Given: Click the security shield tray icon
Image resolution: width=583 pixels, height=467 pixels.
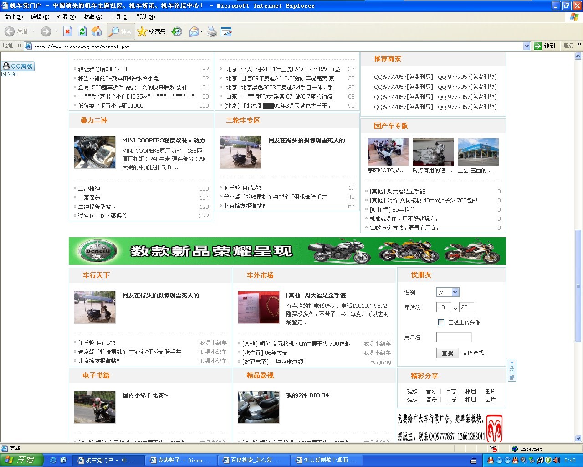Looking at the screenshot, I should pos(548,460).
